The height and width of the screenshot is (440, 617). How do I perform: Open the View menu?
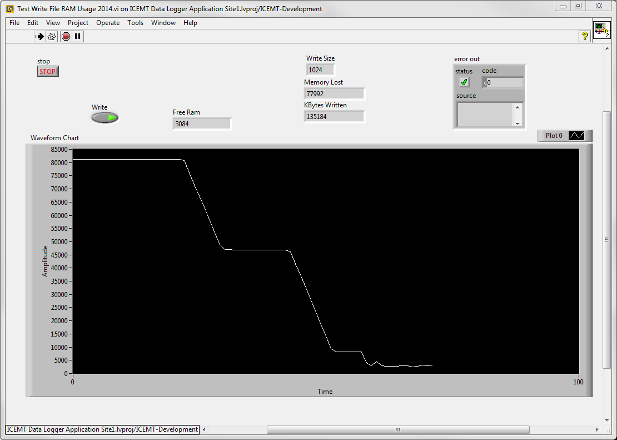click(x=53, y=23)
